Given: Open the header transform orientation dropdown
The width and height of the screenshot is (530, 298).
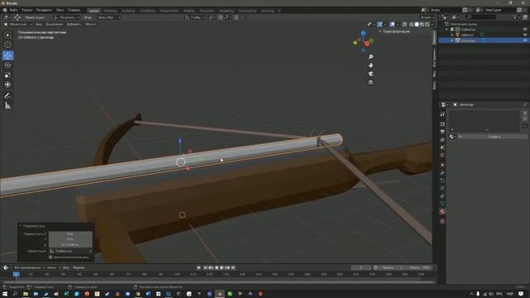Looking at the screenshot, I should (x=195, y=17).
